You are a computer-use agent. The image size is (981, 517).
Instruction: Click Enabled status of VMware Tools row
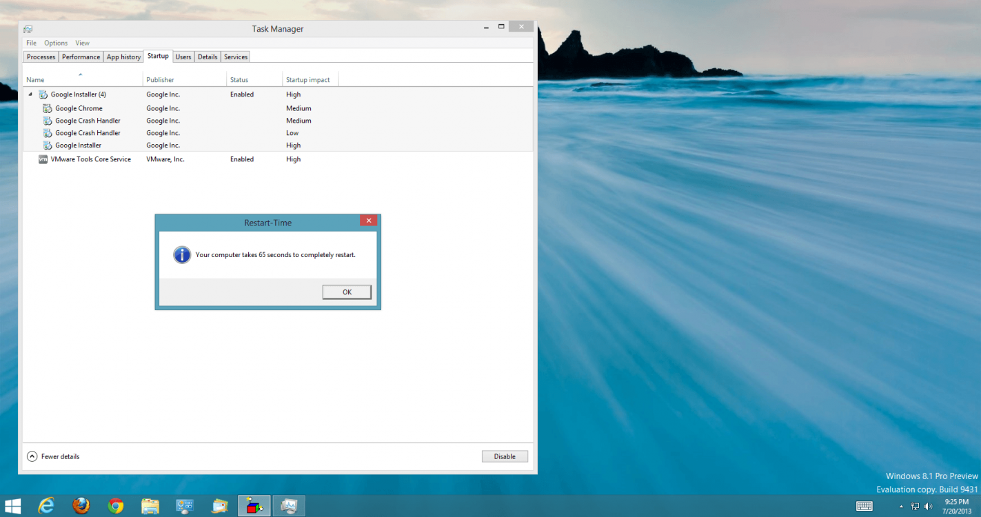tap(242, 159)
